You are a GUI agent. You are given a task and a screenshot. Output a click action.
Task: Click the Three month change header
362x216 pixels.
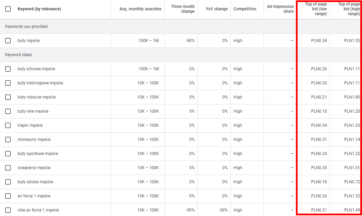point(183,9)
